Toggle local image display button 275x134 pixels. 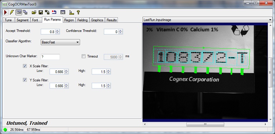pyautogui.click(x=19, y=12)
